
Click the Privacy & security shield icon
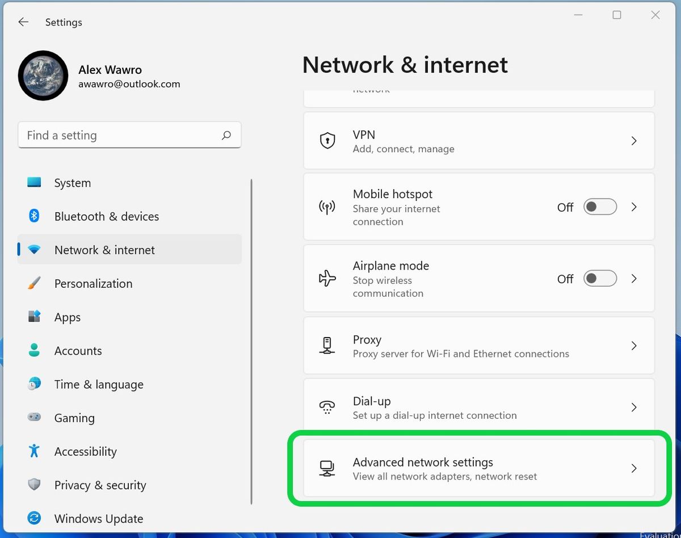tap(34, 485)
